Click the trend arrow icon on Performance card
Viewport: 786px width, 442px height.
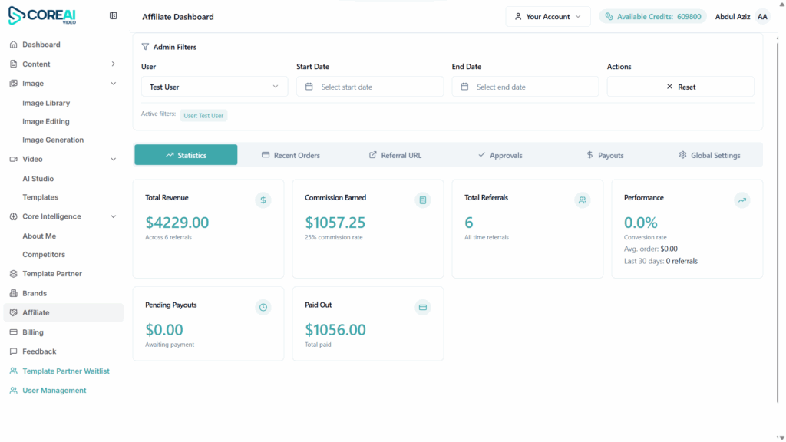[x=742, y=200]
